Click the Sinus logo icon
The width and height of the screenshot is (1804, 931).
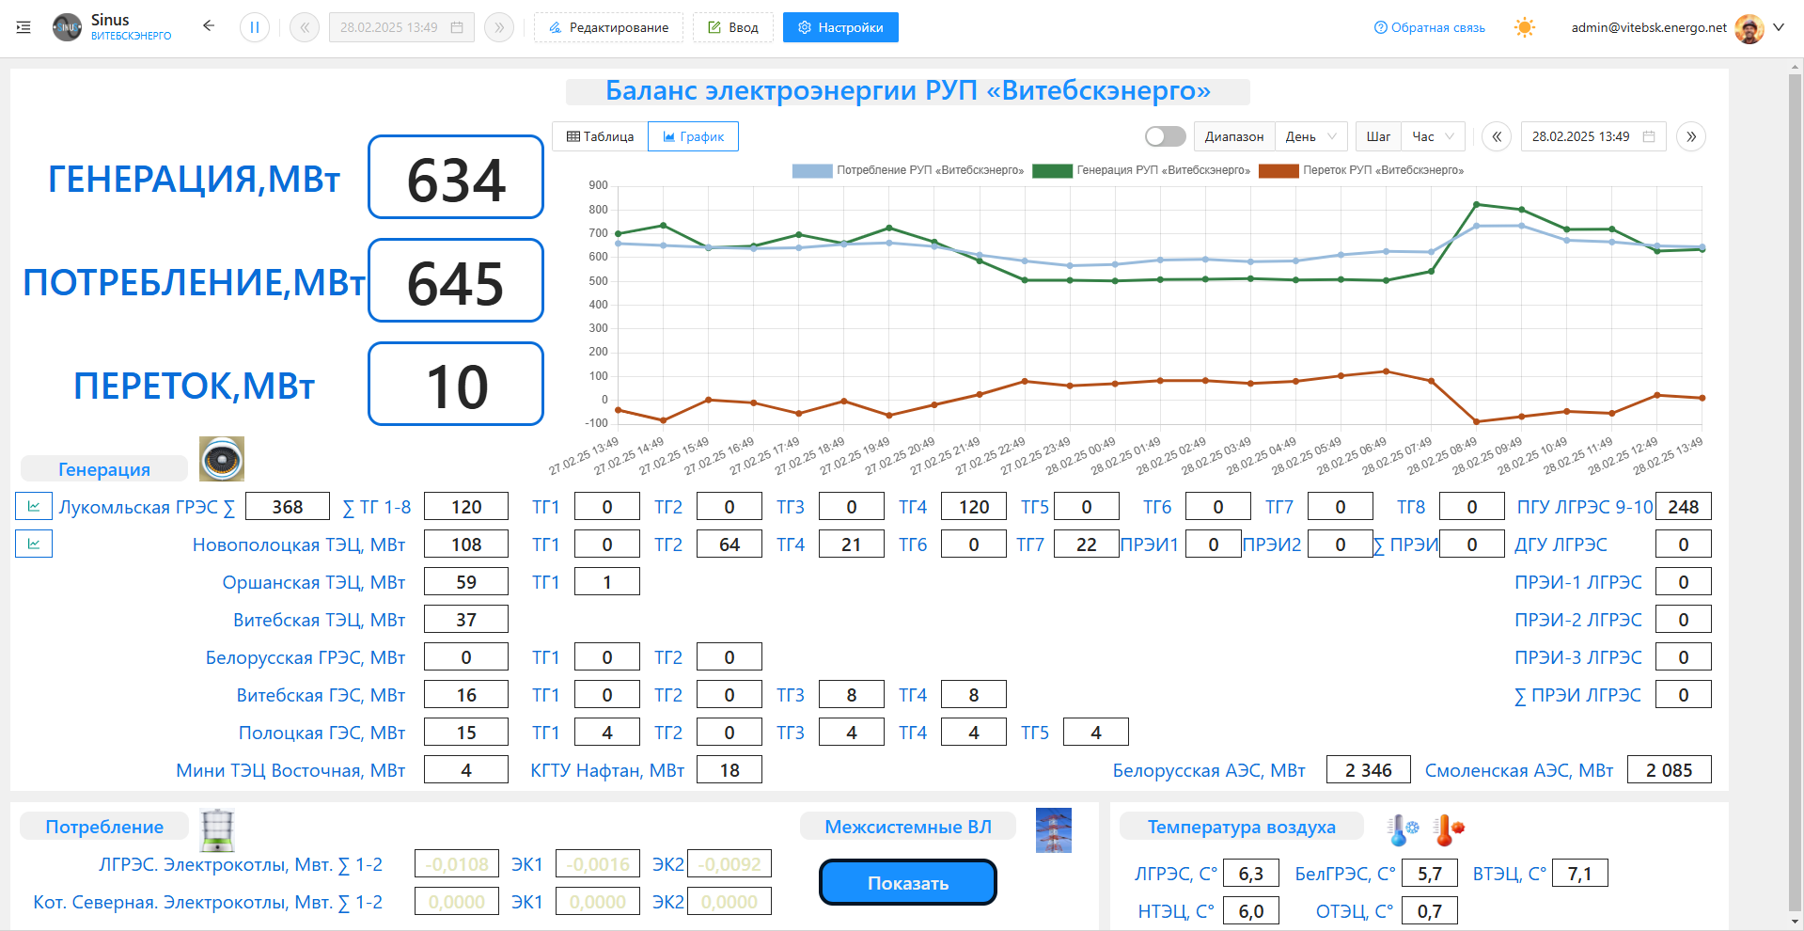click(x=67, y=27)
